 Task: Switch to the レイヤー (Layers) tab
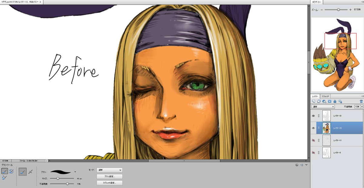(x=315, y=96)
